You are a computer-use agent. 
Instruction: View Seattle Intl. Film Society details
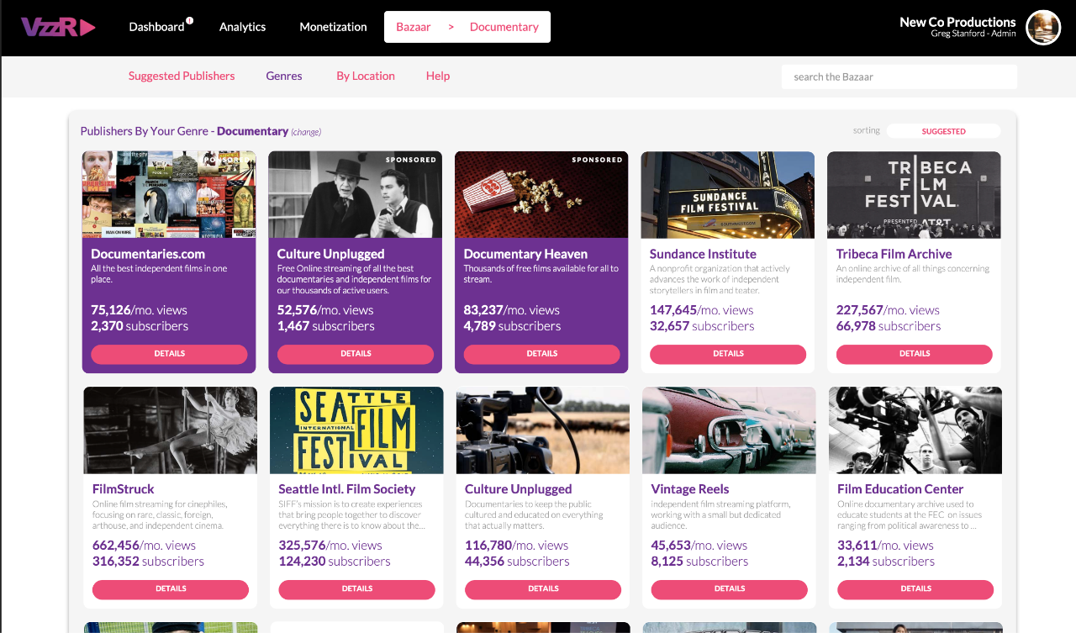tap(357, 589)
